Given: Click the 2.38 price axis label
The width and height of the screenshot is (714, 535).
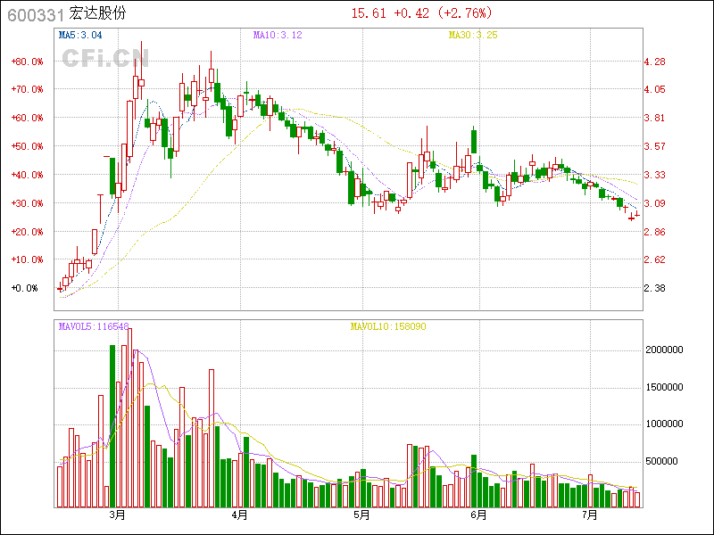Looking at the screenshot, I should (655, 288).
